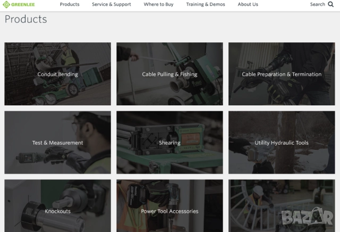Open Utility Hydraulic Tools category
The width and height of the screenshot is (340, 232).
click(x=282, y=142)
